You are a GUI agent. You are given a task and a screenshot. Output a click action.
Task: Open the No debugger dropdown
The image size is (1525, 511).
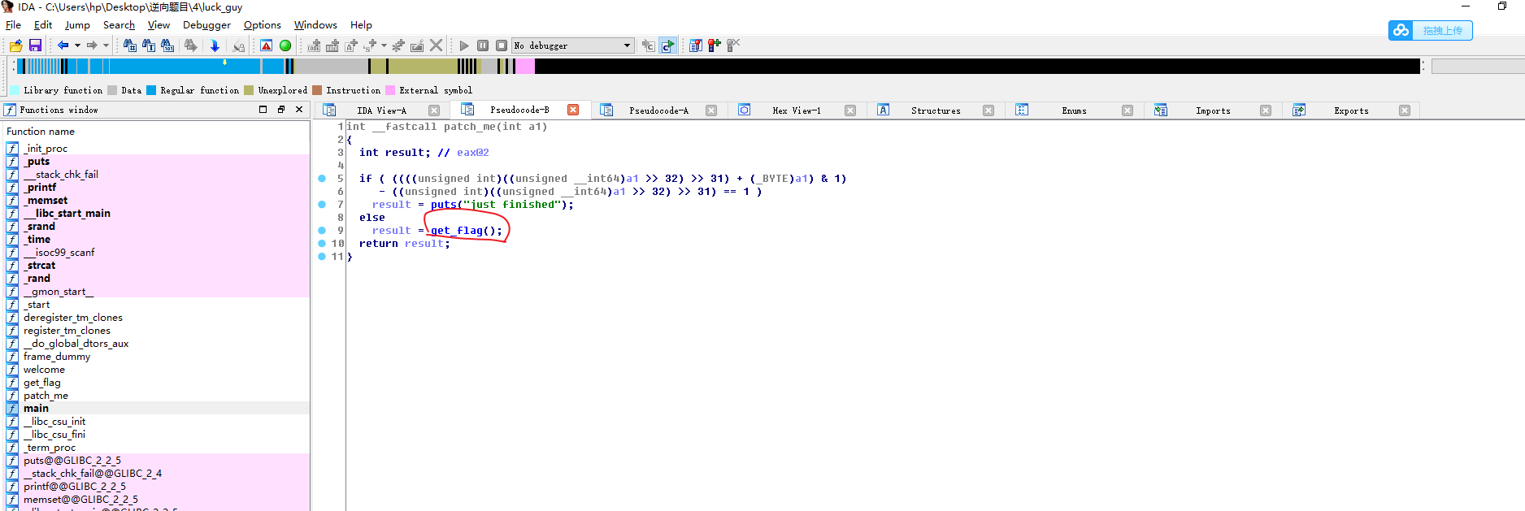[627, 45]
